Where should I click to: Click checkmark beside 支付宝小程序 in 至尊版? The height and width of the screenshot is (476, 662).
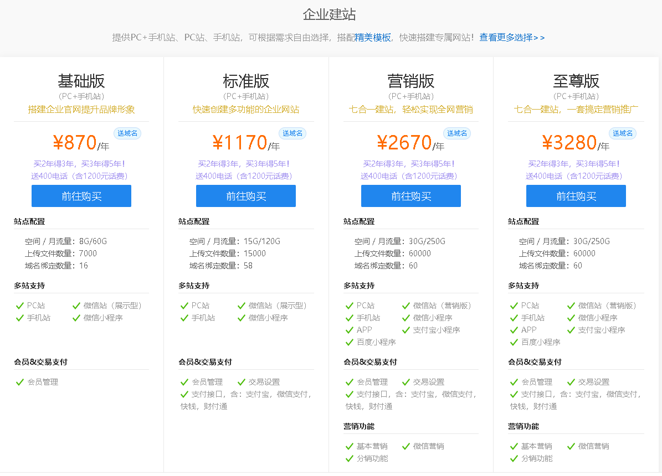click(x=571, y=330)
